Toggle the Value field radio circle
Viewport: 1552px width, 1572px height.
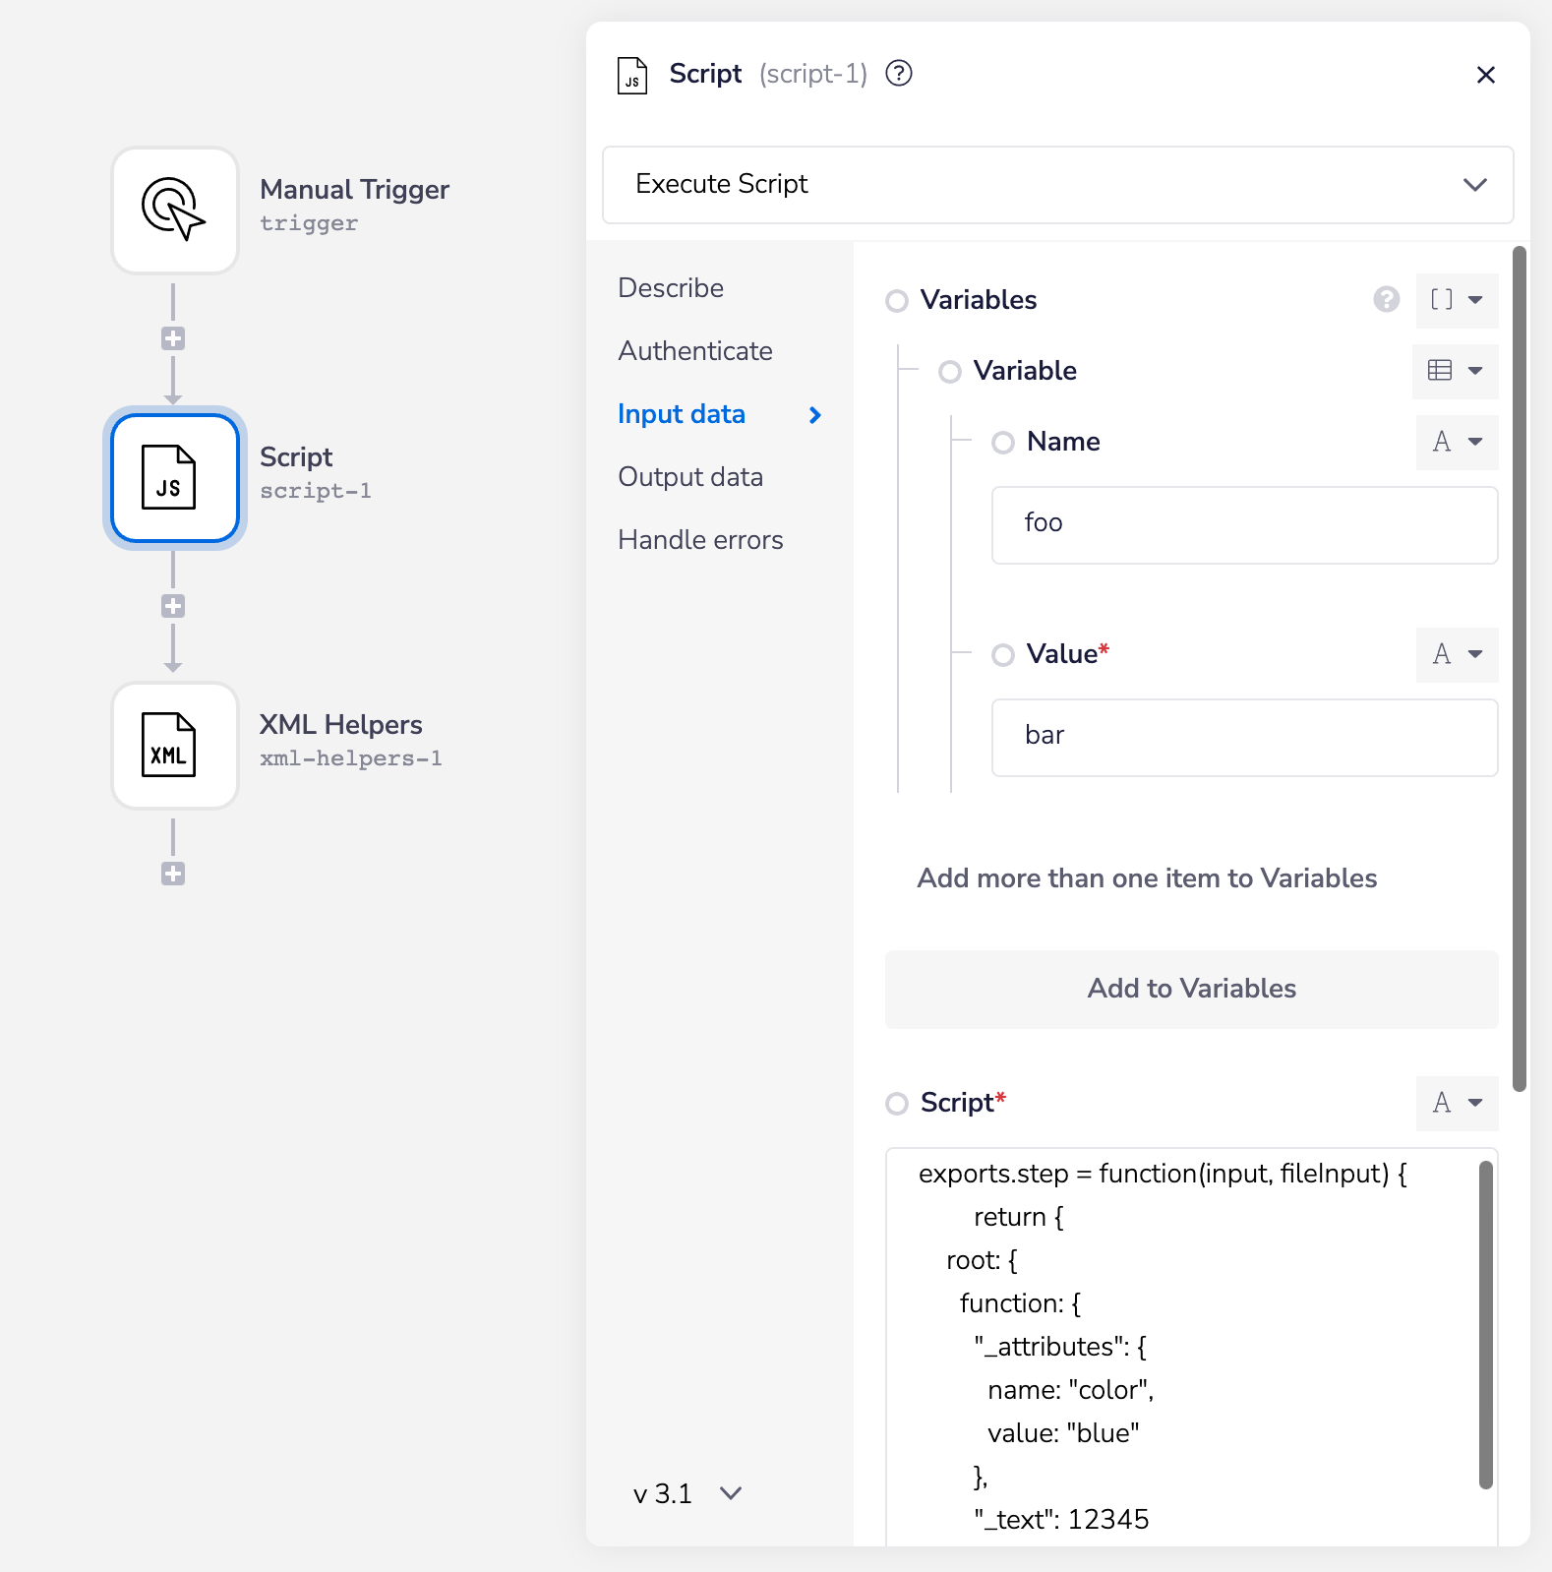pyautogui.click(x=1002, y=655)
